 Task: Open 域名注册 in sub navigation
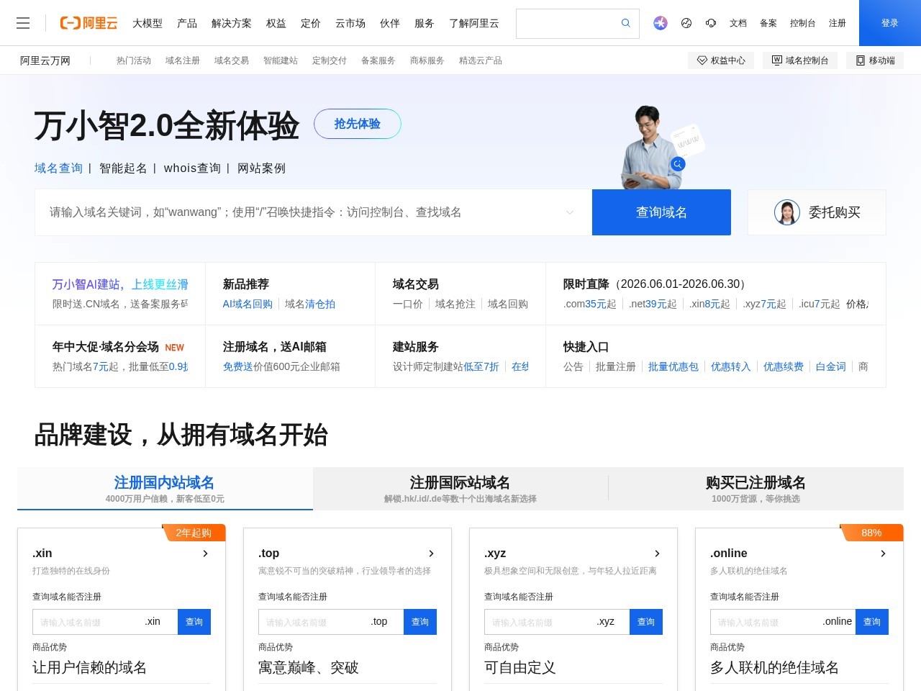tap(183, 60)
